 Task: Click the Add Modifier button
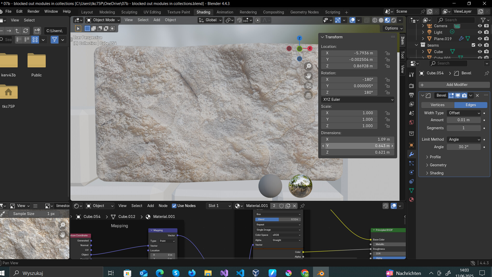454,85
